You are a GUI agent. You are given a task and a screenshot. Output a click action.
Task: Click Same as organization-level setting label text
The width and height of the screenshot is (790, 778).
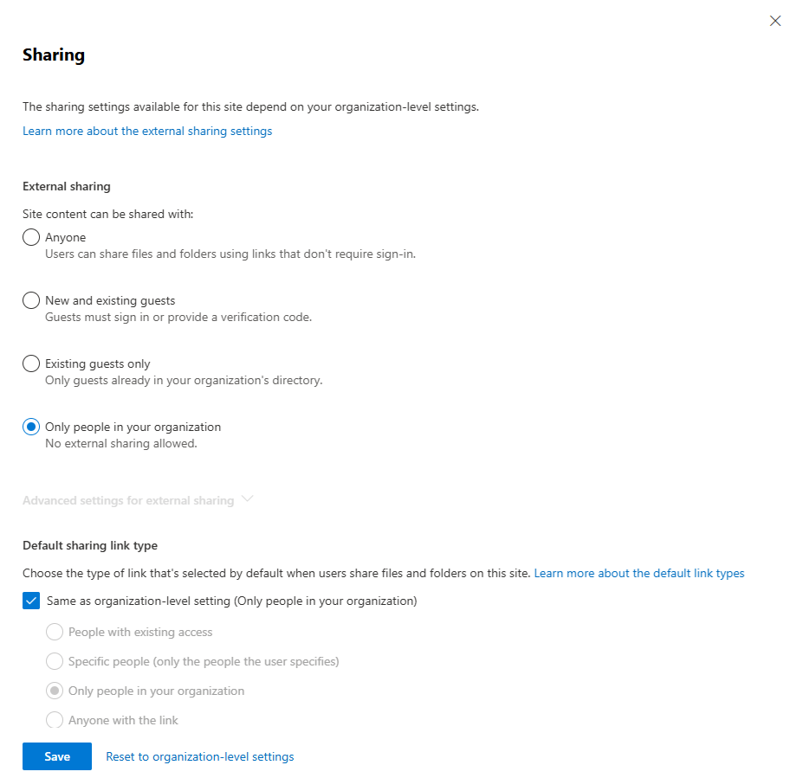[x=232, y=601]
